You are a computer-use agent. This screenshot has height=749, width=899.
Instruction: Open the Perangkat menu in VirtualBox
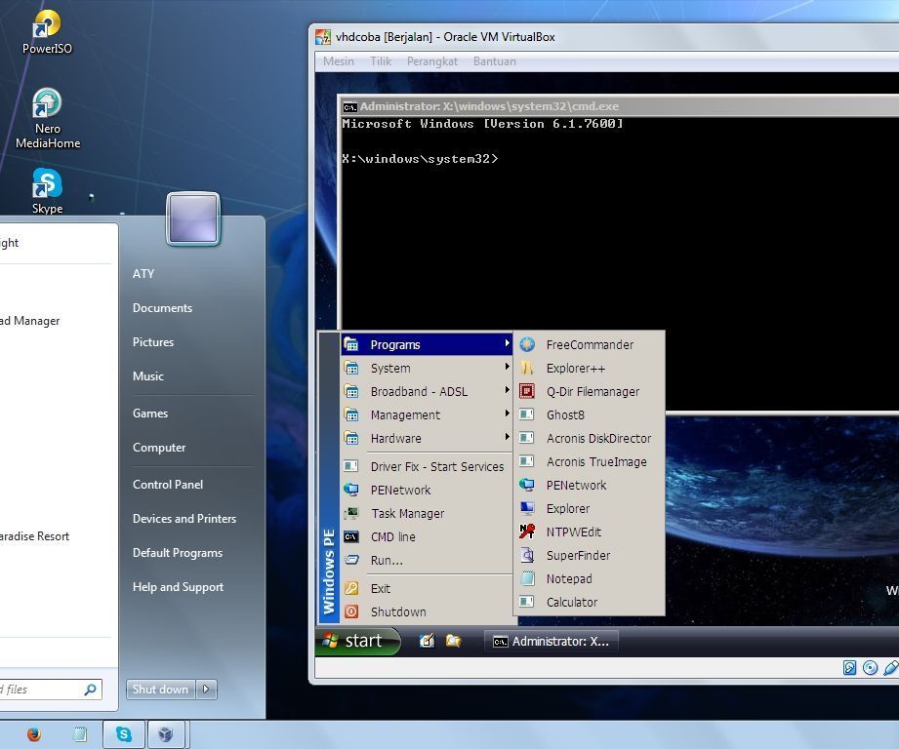[x=432, y=61]
